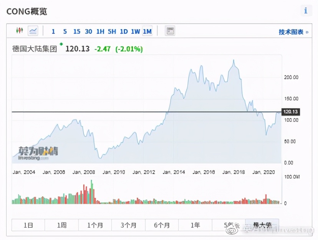Toggle the 15-minute interval on
Image resolution: width=318 pixels, height=240 pixels.
pos(76,31)
